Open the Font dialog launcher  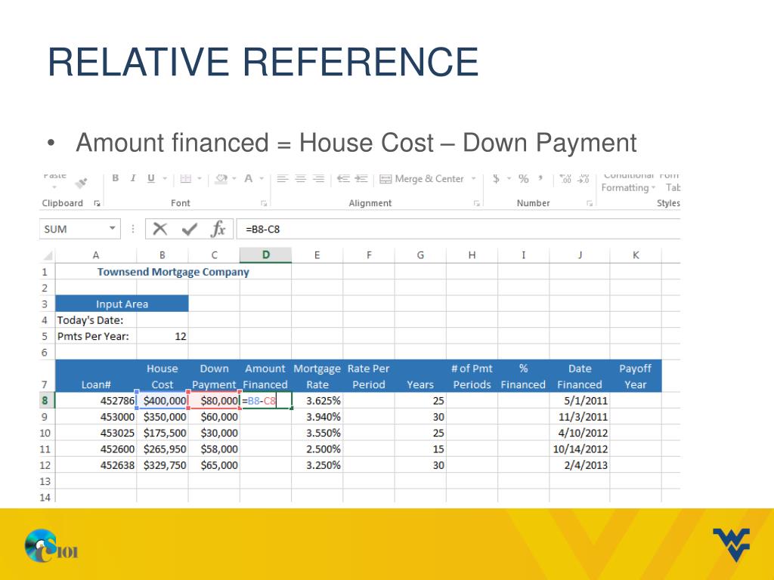264,203
